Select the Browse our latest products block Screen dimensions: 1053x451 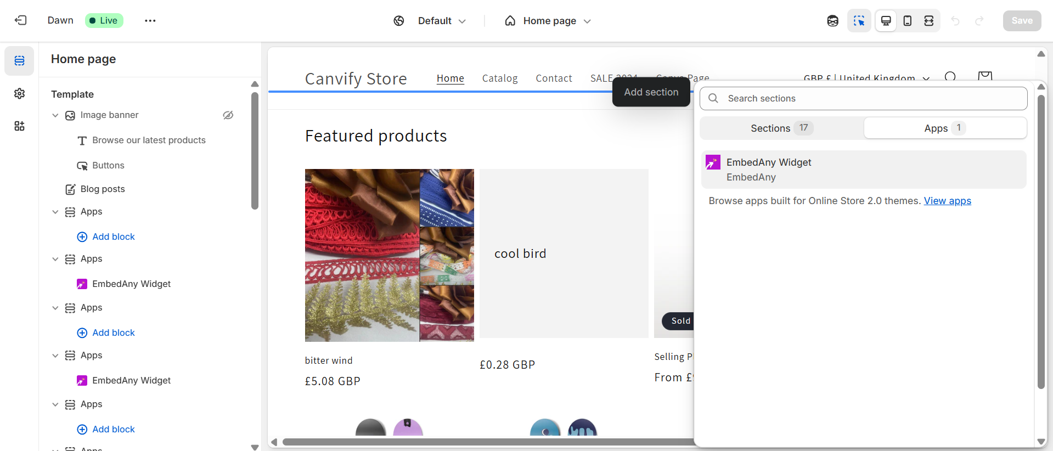point(149,140)
